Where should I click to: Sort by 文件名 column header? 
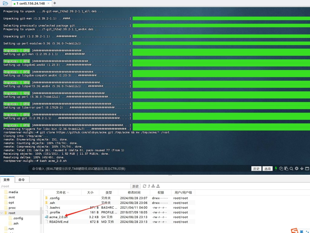coord(62,192)
